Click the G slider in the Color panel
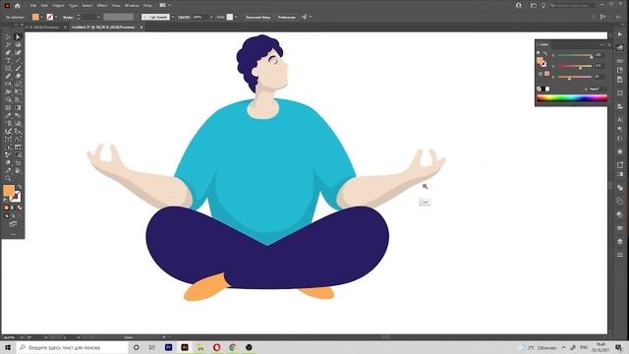 (x=574, y=66)
